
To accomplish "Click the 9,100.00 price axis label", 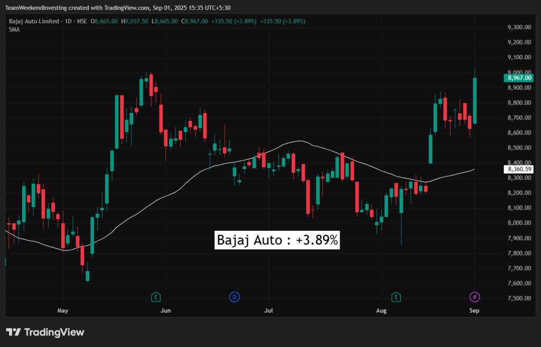I will pyautogui.click(x=519, y=57).
